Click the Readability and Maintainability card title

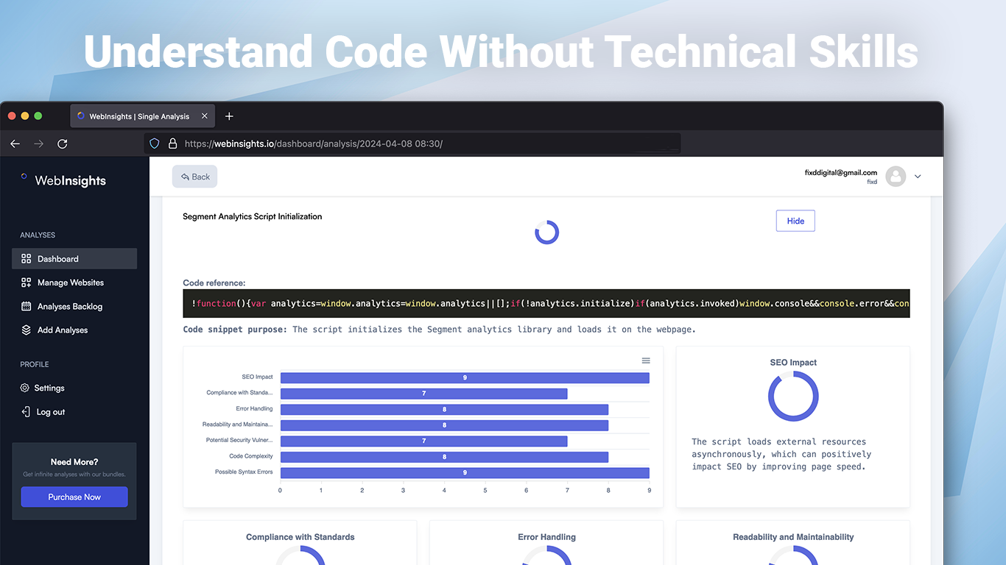793,537
